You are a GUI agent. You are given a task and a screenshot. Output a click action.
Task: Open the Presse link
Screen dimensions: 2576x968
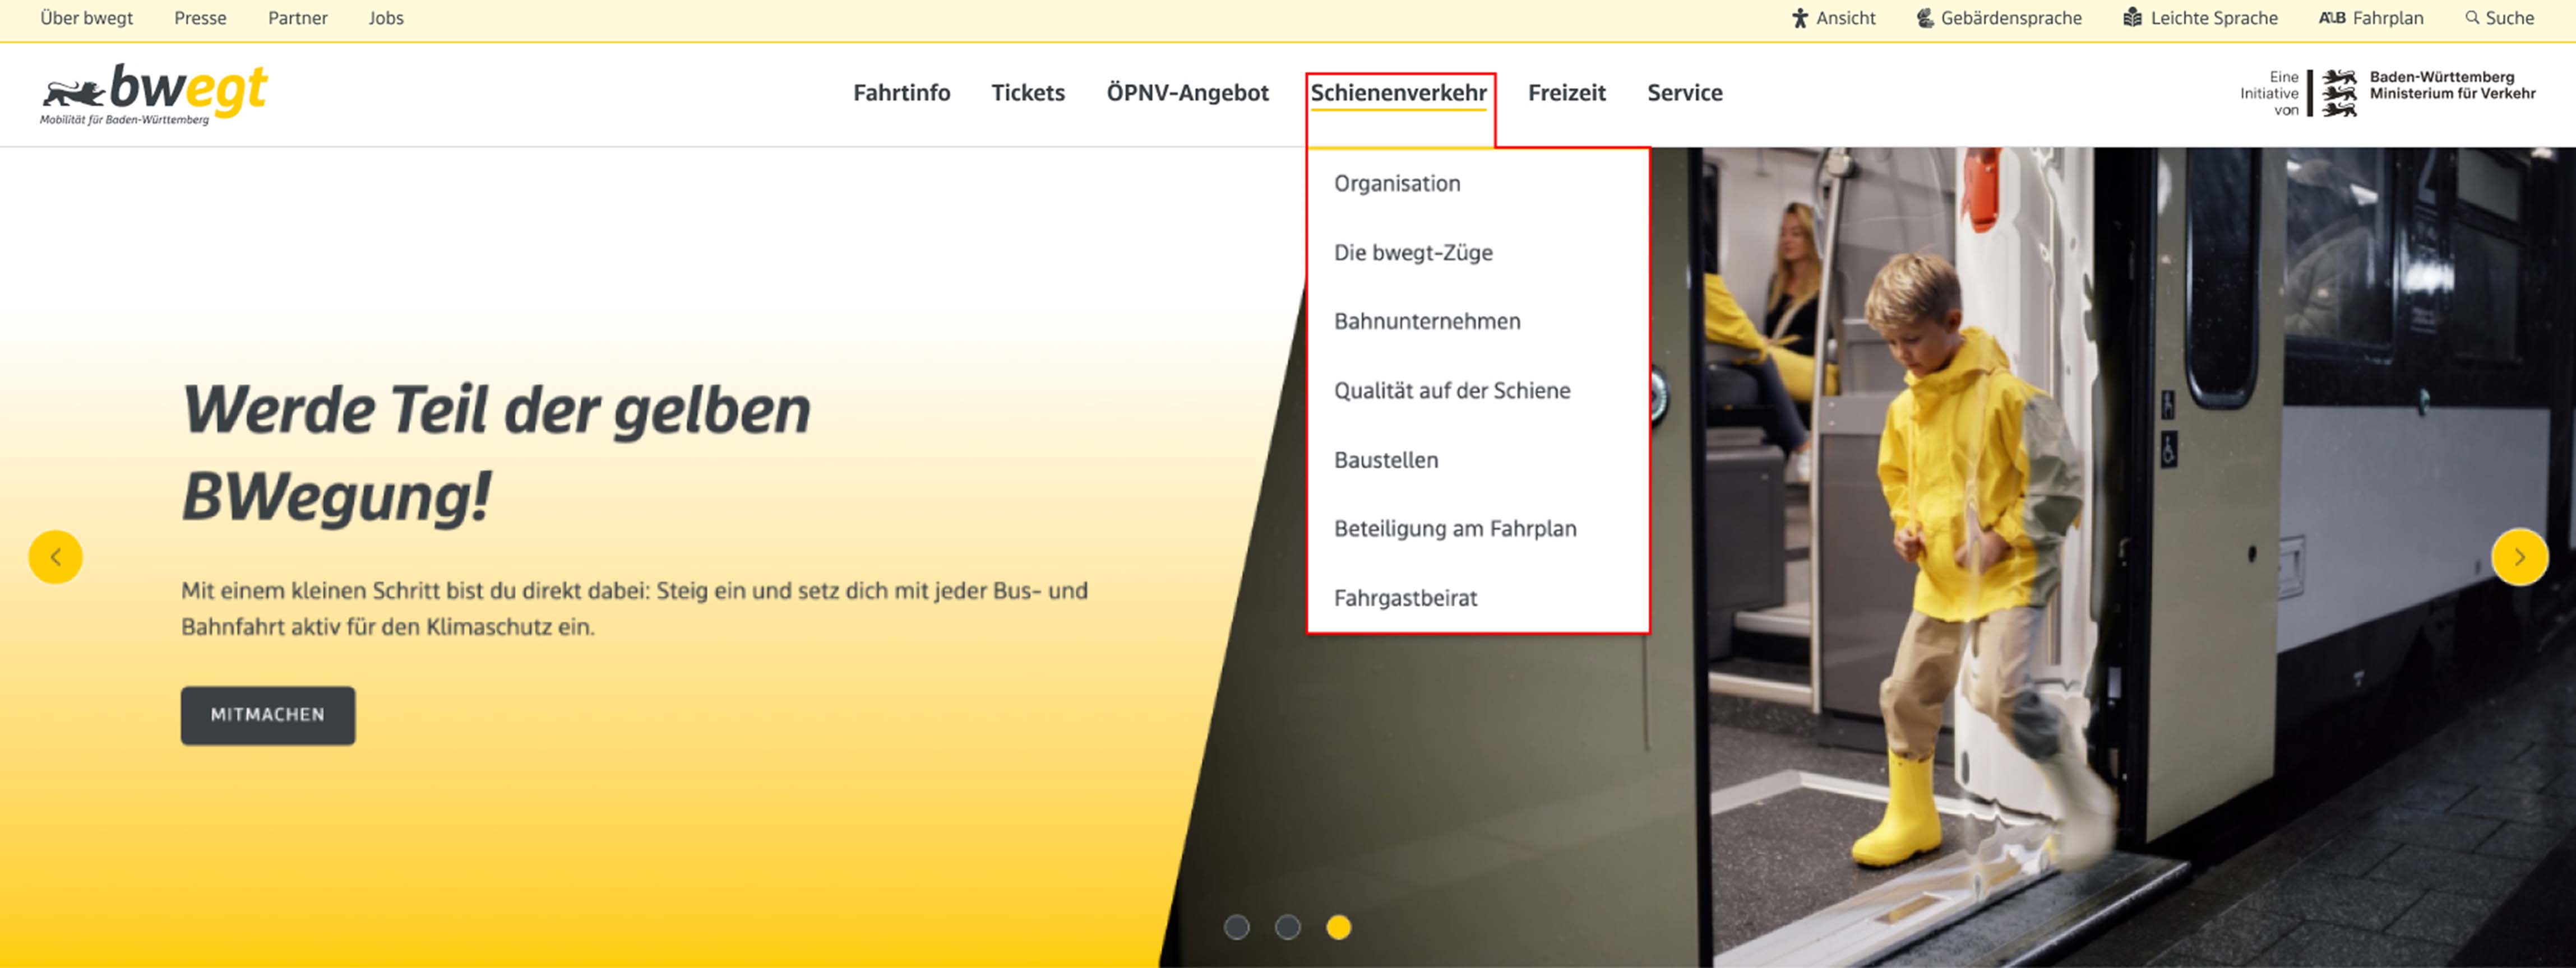(x=200, y=18)
